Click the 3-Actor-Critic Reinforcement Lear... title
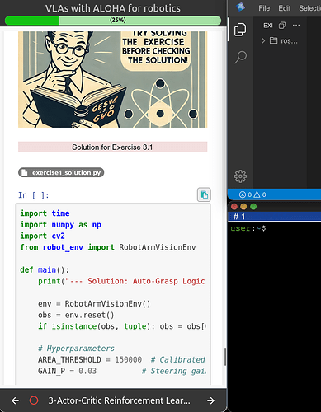This screenshot has width=321, height=412. [119, 400]
